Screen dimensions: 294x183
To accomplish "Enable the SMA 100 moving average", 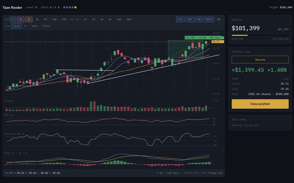I will 54,19.
